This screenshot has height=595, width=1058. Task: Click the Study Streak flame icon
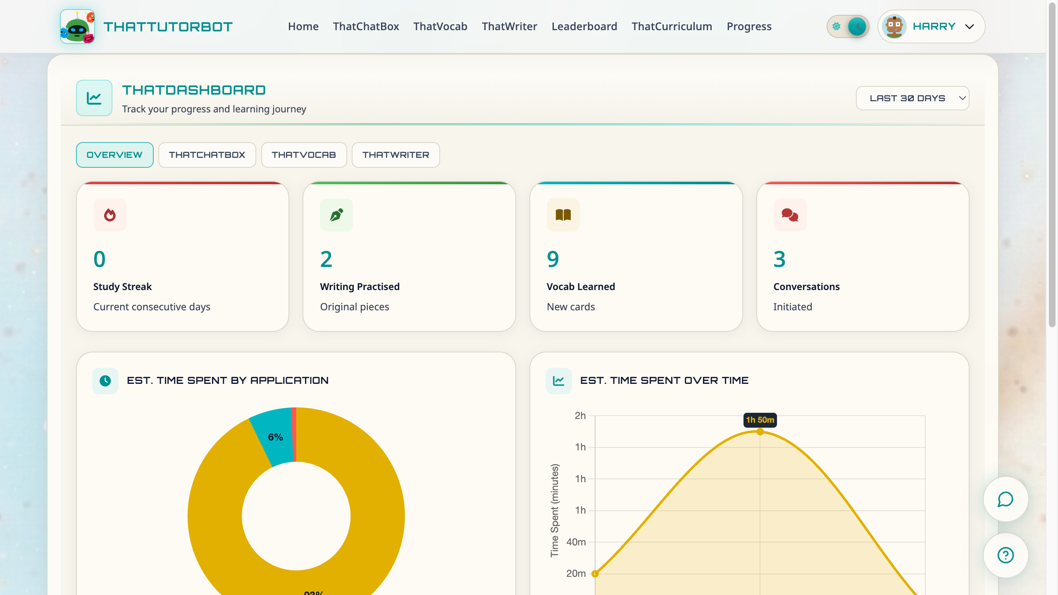click(x=110, y=215)
